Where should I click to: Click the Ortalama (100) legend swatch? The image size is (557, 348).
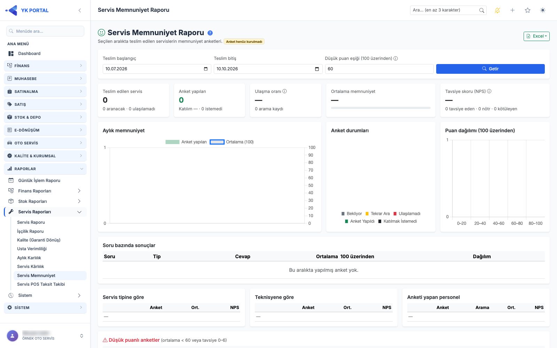coord(217,142)
